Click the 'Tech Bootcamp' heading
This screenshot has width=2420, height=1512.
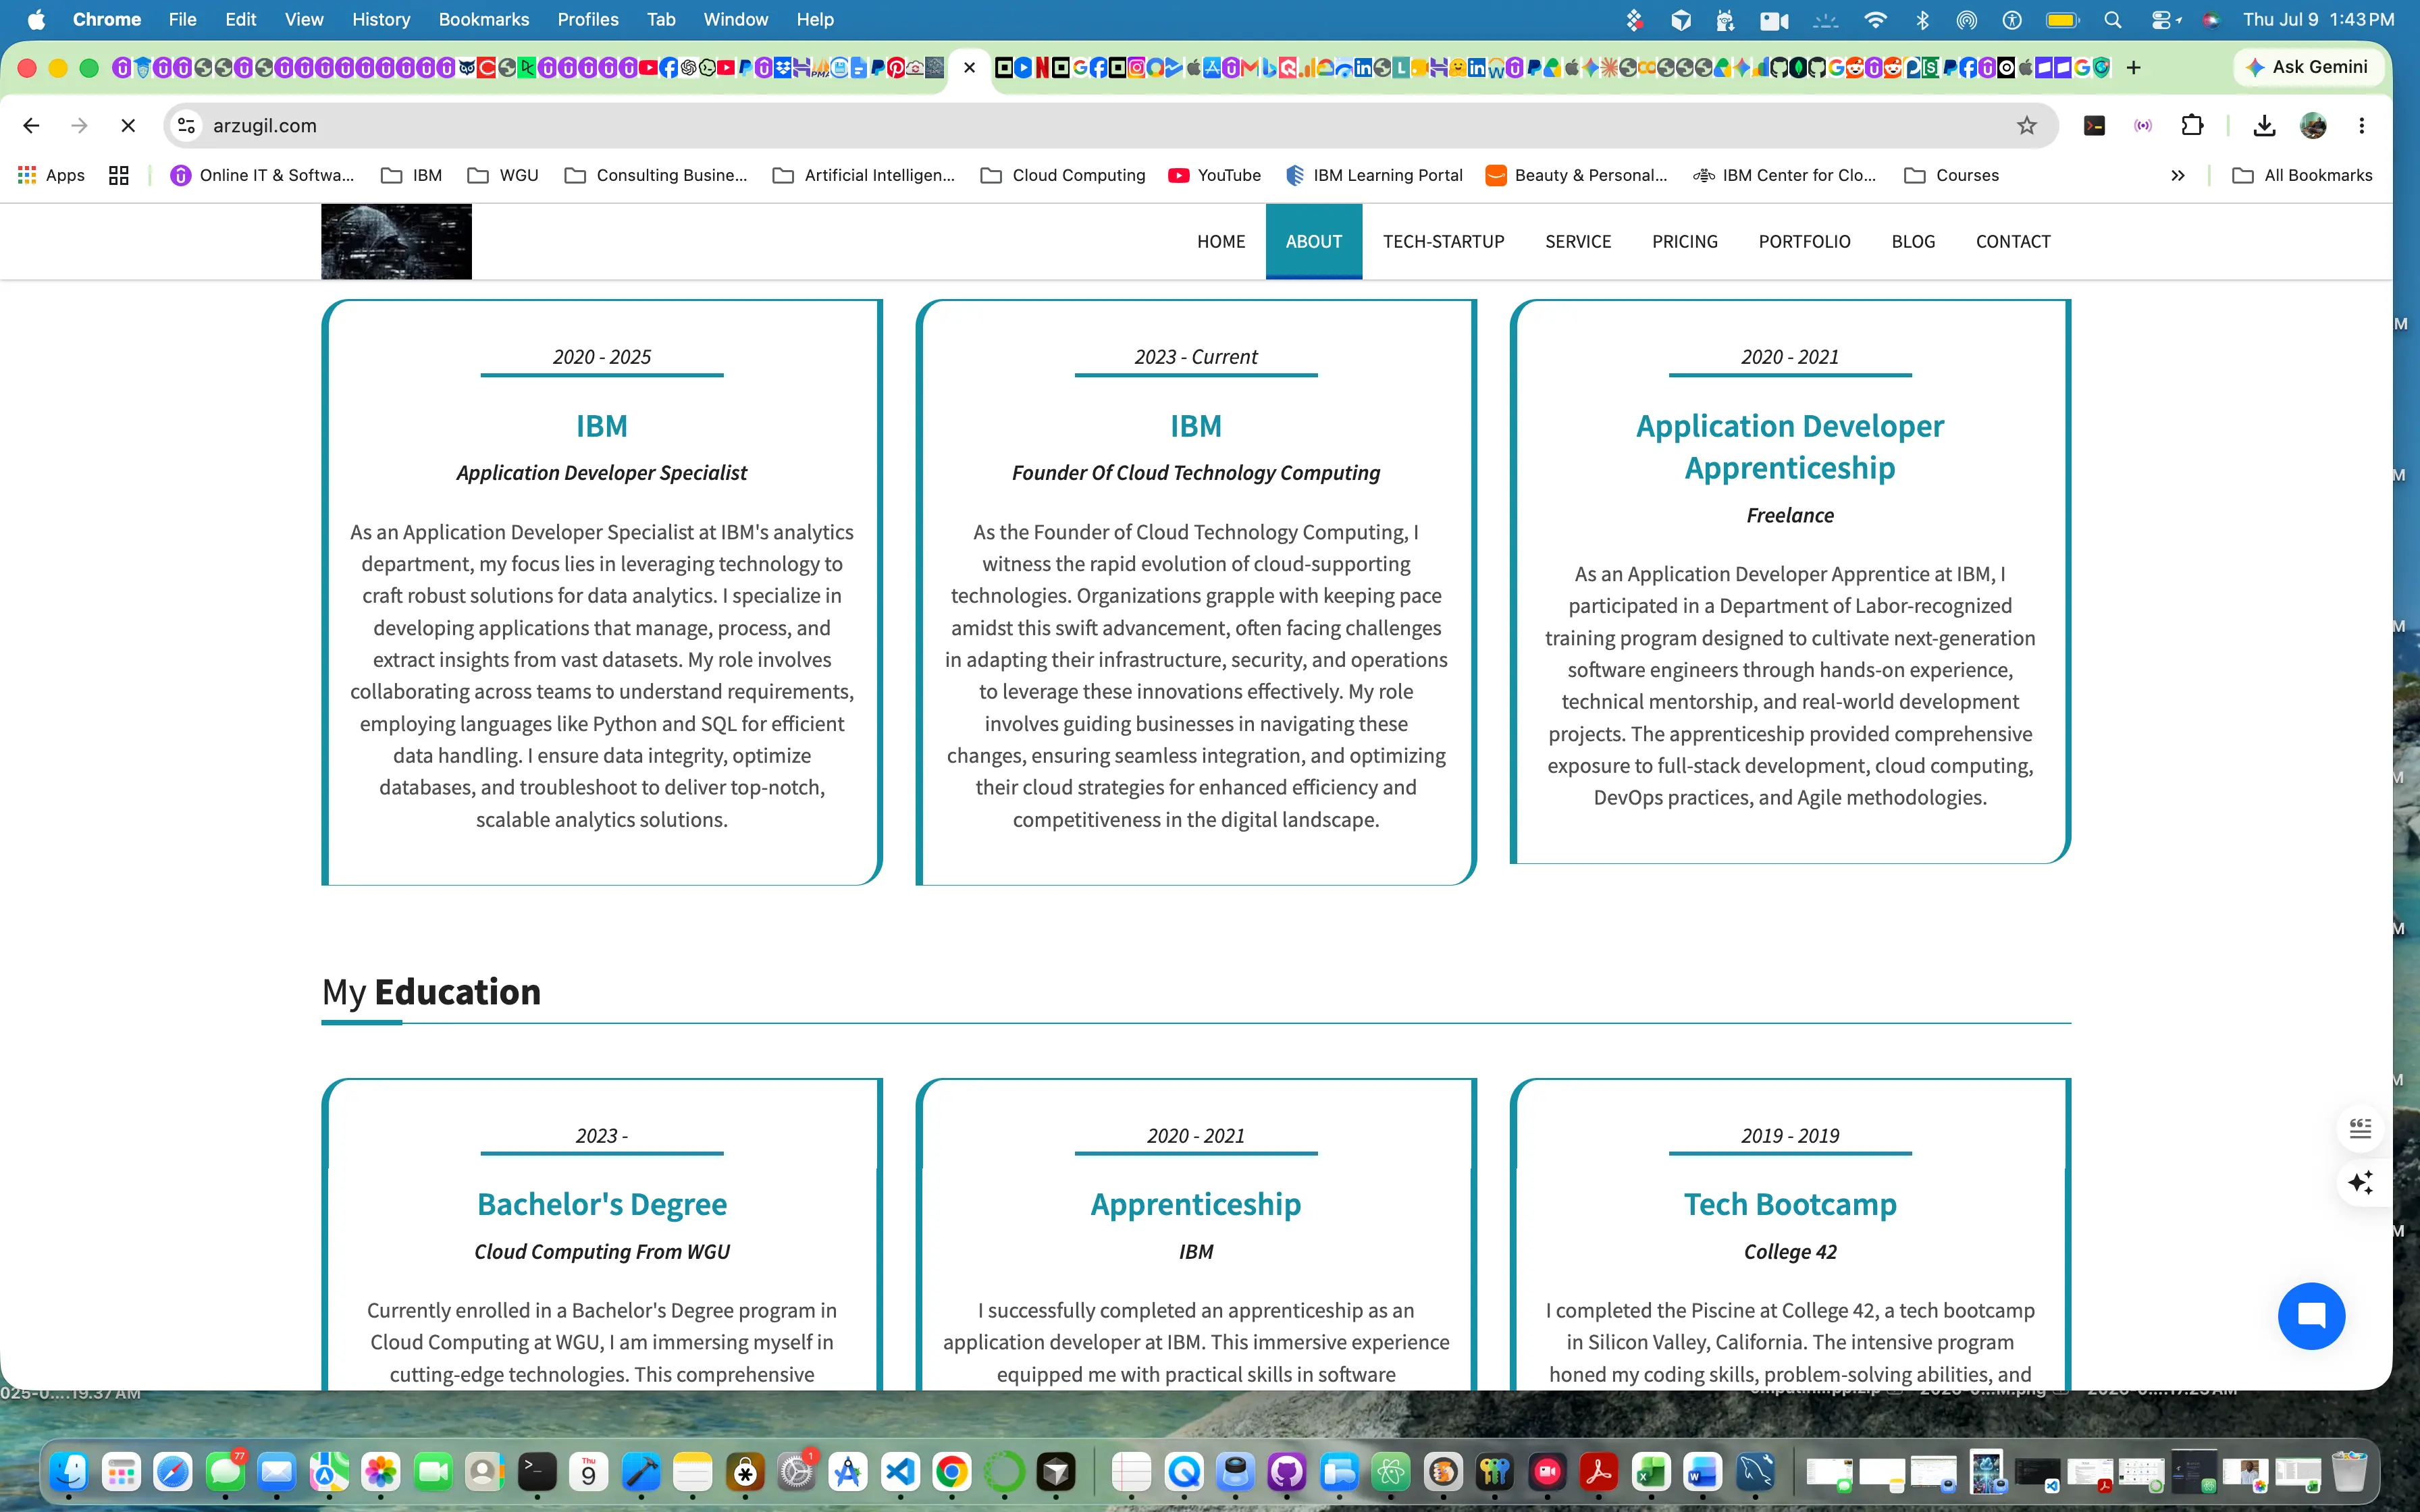click(x=1790, y=1204)
